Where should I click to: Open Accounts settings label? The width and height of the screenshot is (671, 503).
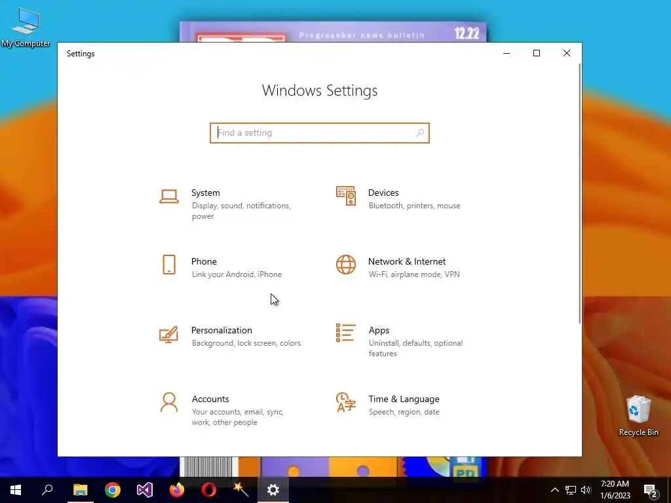(210, 399)
